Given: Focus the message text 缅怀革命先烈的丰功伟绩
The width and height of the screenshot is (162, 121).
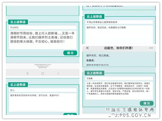Looking at the screenshot, I should tap(42, 101).
